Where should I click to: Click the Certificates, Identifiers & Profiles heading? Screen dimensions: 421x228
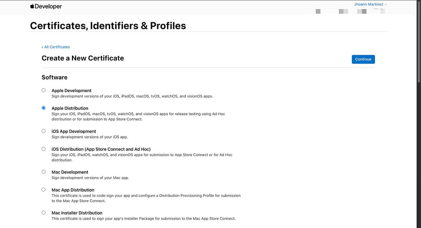click(x=108, y=25)
